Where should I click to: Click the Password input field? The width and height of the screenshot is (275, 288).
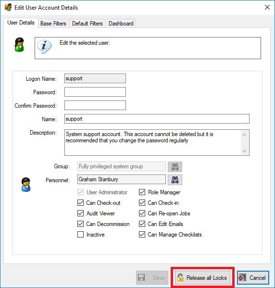click(95, 92)
